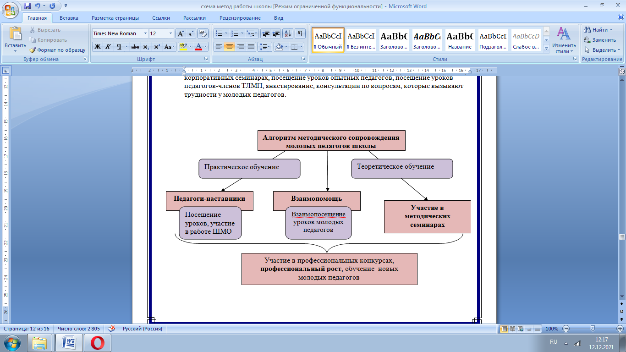Toggle bold (Ж) formatting
This screenshot has height=352, width=626.
[98, 47]
